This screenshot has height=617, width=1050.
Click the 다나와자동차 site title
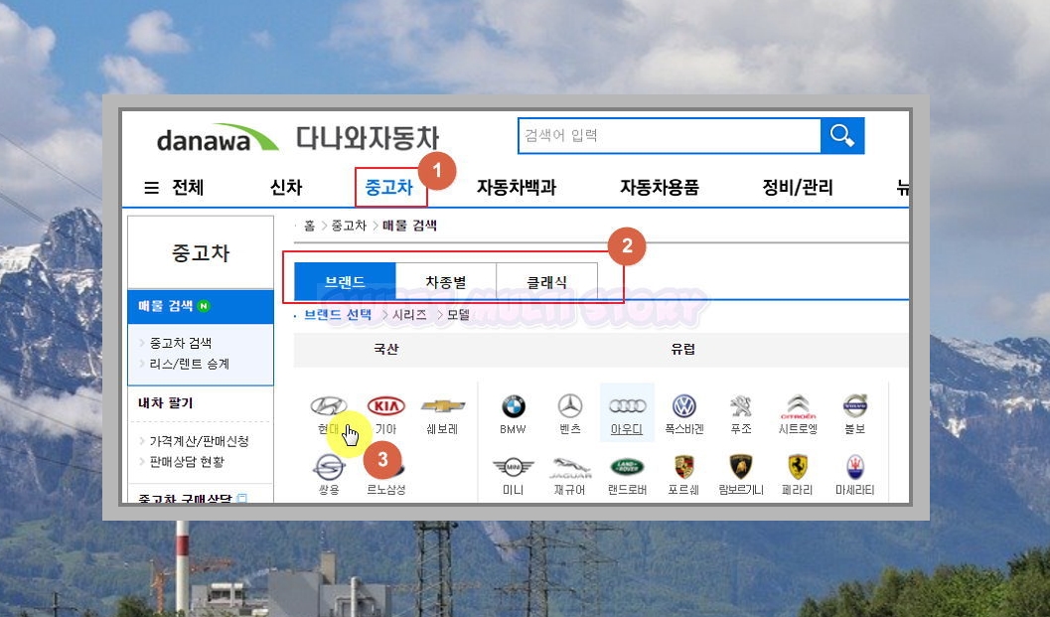tap(368, 138)
